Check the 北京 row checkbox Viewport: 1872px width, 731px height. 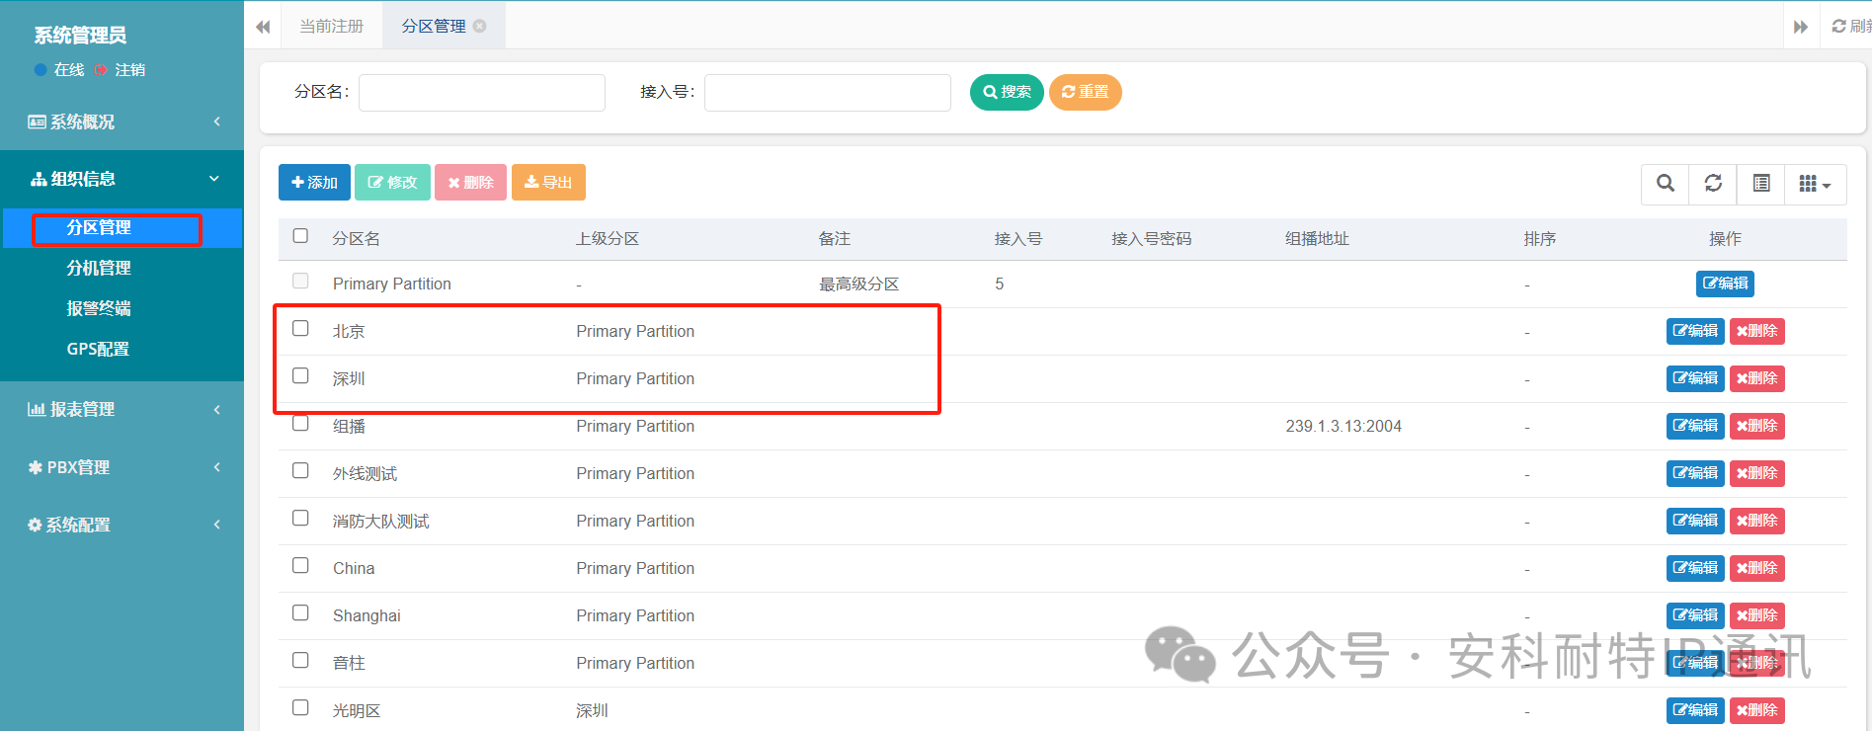[x=300, y=329]
